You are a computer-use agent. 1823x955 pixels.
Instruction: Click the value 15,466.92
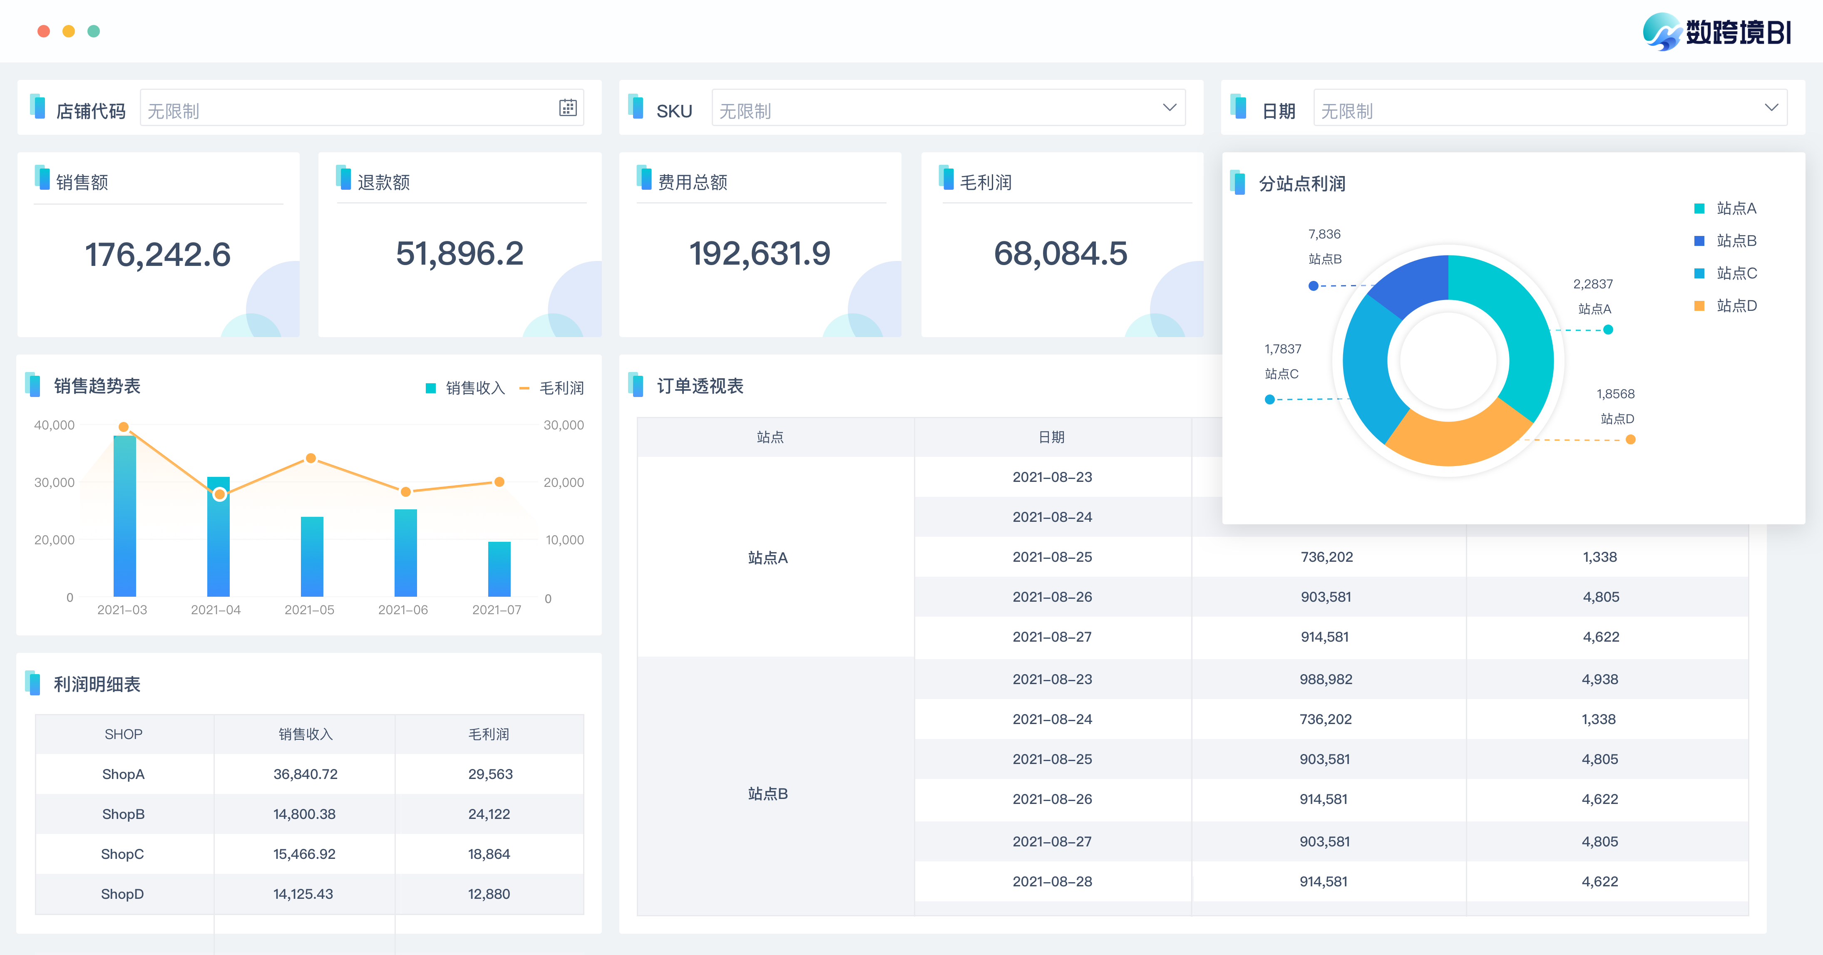(x=304, y=854)
